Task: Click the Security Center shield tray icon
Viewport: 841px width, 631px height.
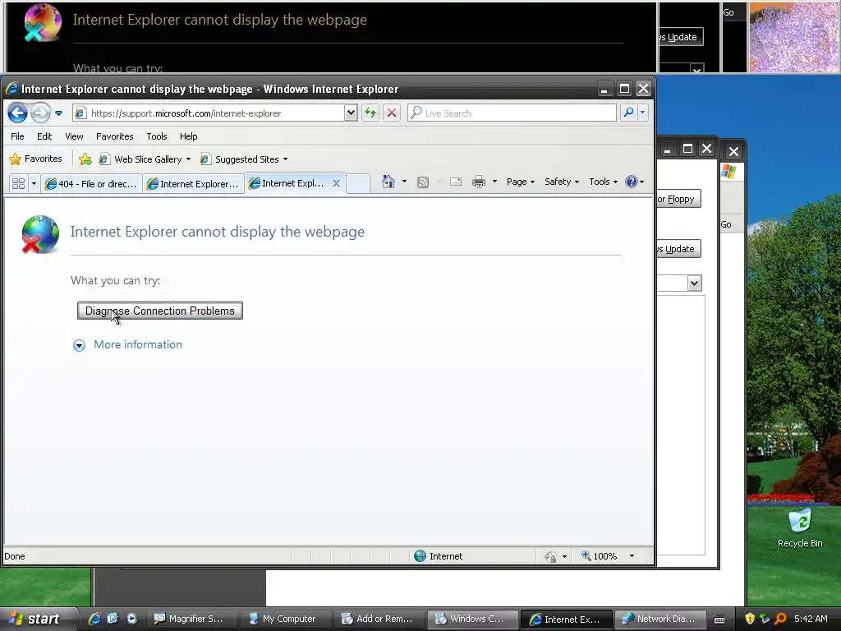Action: 751,619
